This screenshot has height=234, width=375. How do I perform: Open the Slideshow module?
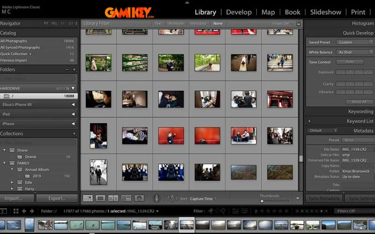click(326, 12)
